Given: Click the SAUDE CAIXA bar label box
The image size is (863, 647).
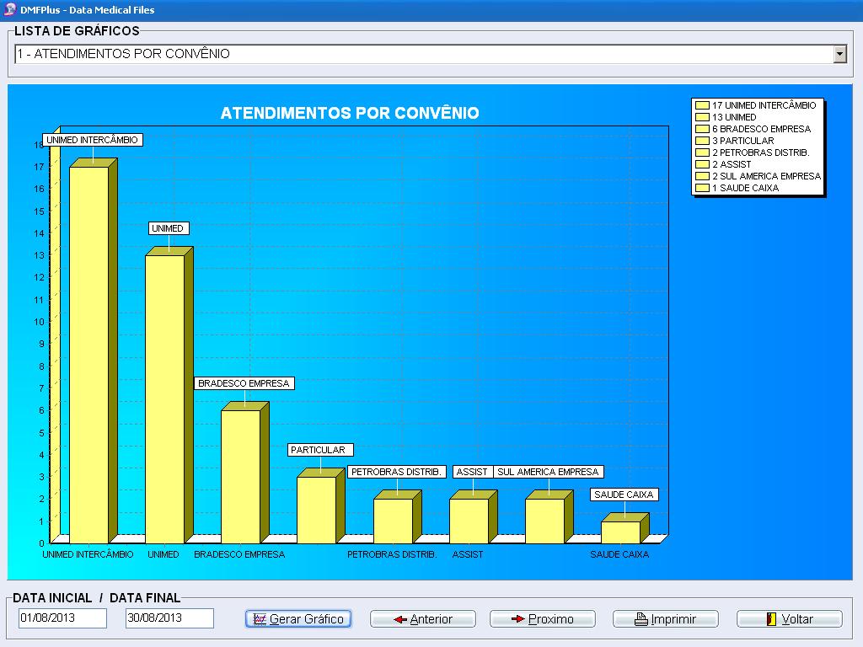Looking at the screenshot, I should click(x=624, y=495).
